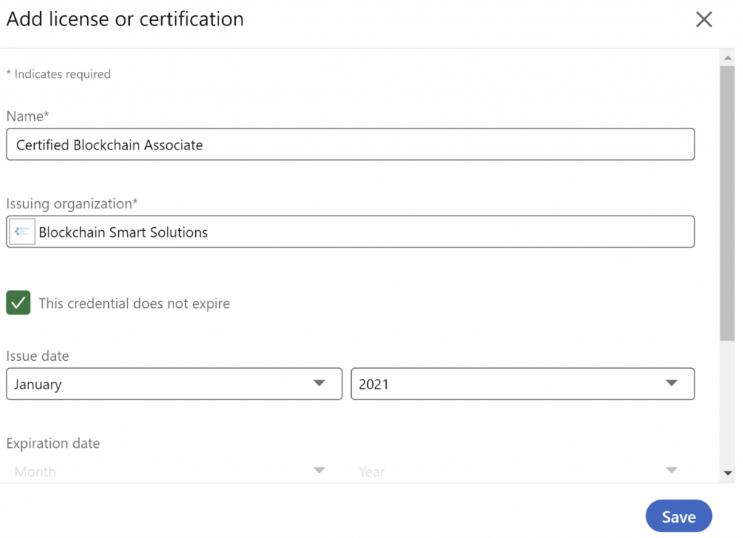Click the disabled Year dropdown arrow
743x538 pixels.
pos(672,470)
